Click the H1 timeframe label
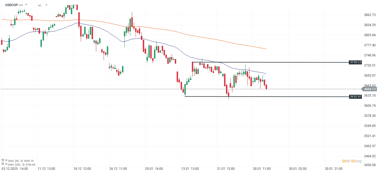 [40, 5]
